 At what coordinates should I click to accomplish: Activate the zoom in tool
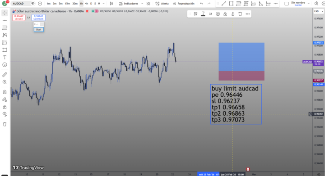(5, 82)
